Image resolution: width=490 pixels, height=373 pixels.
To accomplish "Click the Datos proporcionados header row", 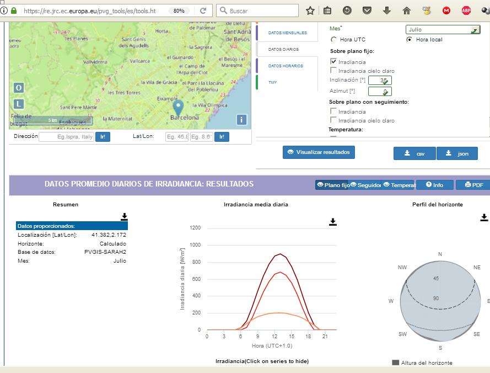I will click(x=72, y=226).
